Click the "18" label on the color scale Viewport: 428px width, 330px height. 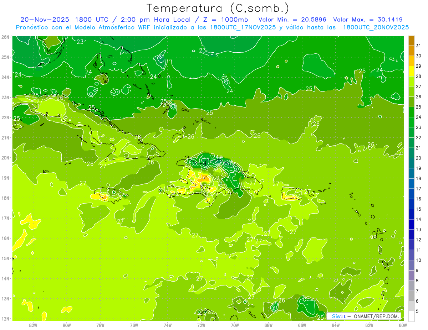pos(419,179)
